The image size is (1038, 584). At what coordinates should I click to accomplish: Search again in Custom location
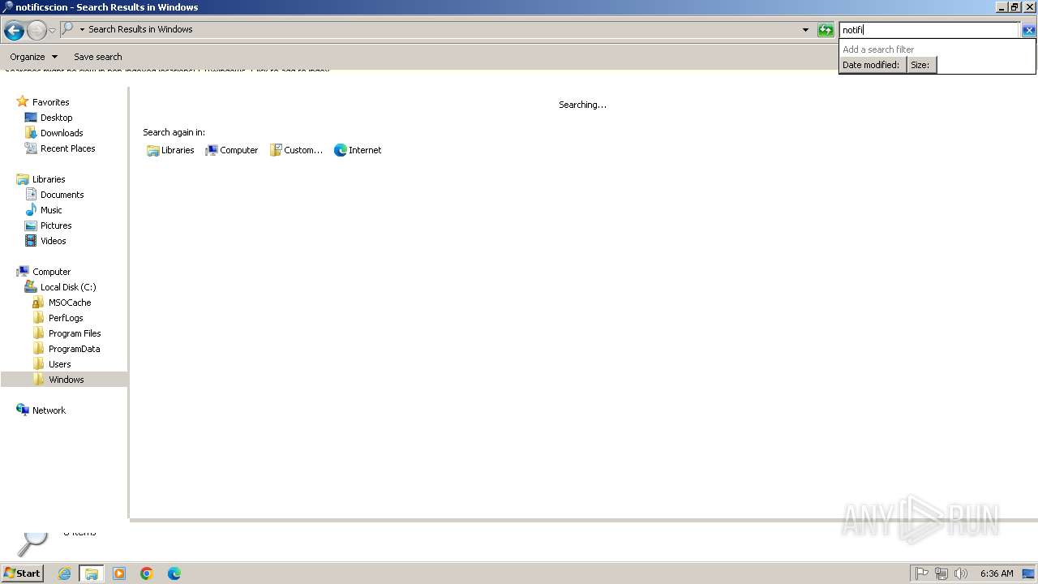(x=296, y=150)
